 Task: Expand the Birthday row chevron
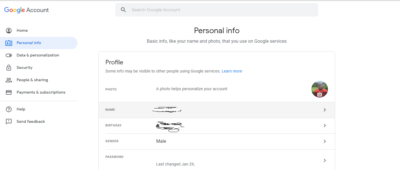point(325,126)
